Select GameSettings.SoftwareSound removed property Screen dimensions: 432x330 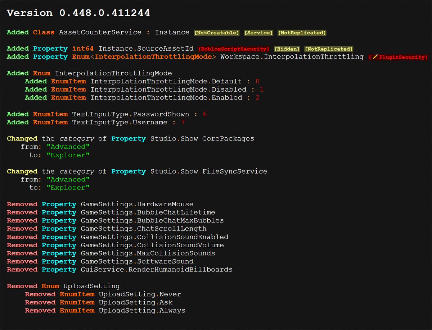pyautogui.click(x=137, y=262)
